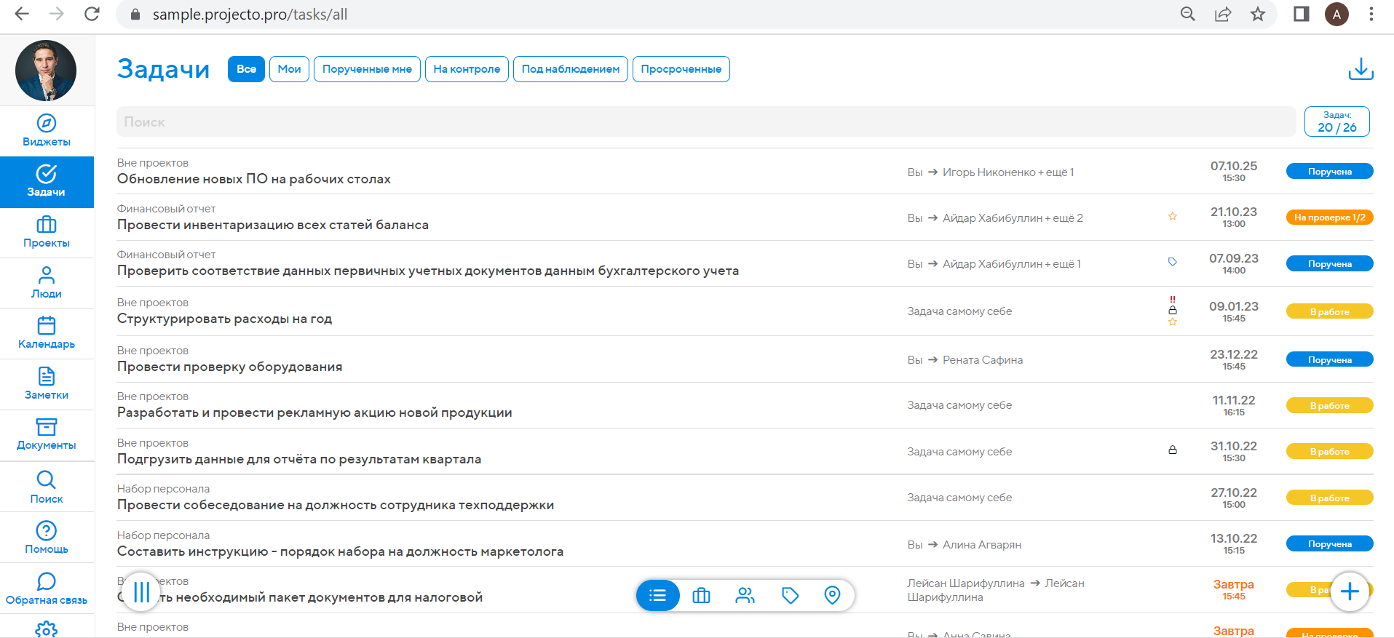This screenshot has width=1394, height=638.
Task: Switch to Просроченные filter tab
Action: tap(681, 69)
